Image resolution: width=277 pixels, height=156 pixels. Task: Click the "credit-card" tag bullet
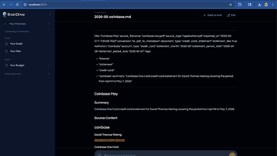pyautogui.click(x=106, y=70)
